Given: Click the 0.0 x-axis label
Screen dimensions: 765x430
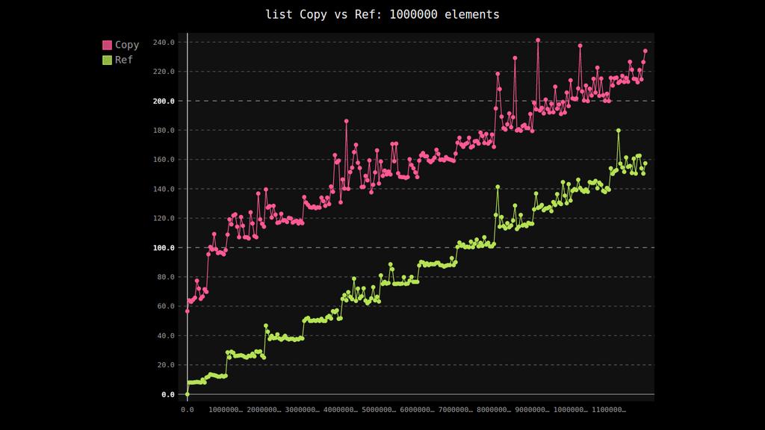Looking at the screenshot, I should [188, 410].
